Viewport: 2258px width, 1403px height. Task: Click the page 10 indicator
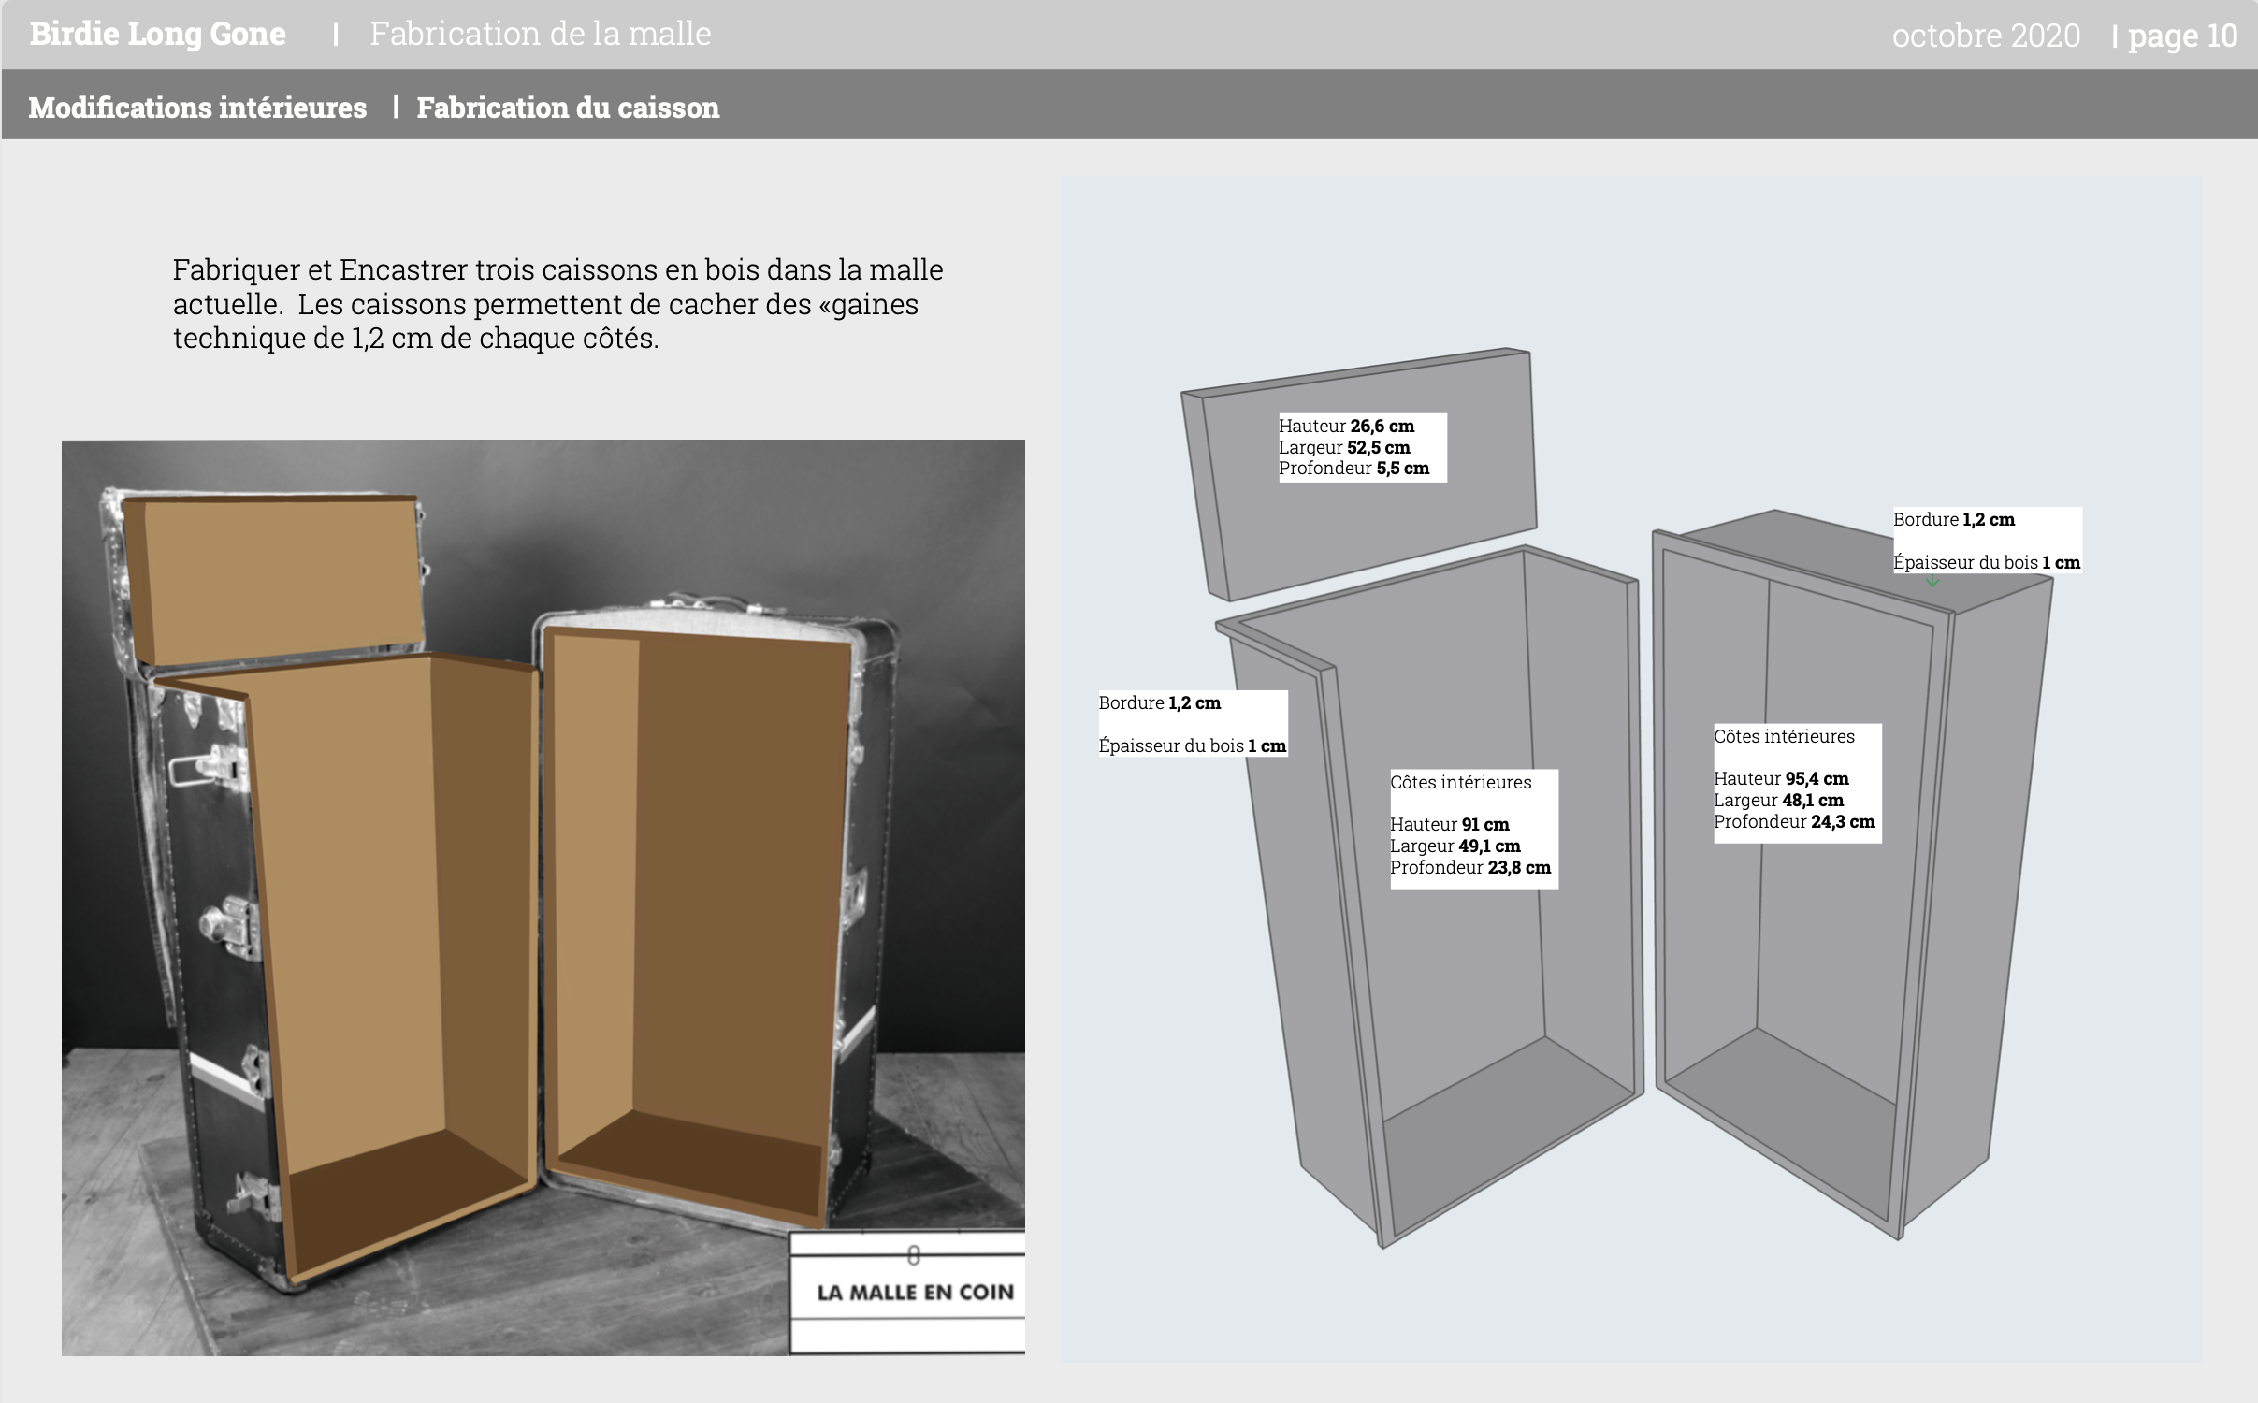coord(2181,36)
